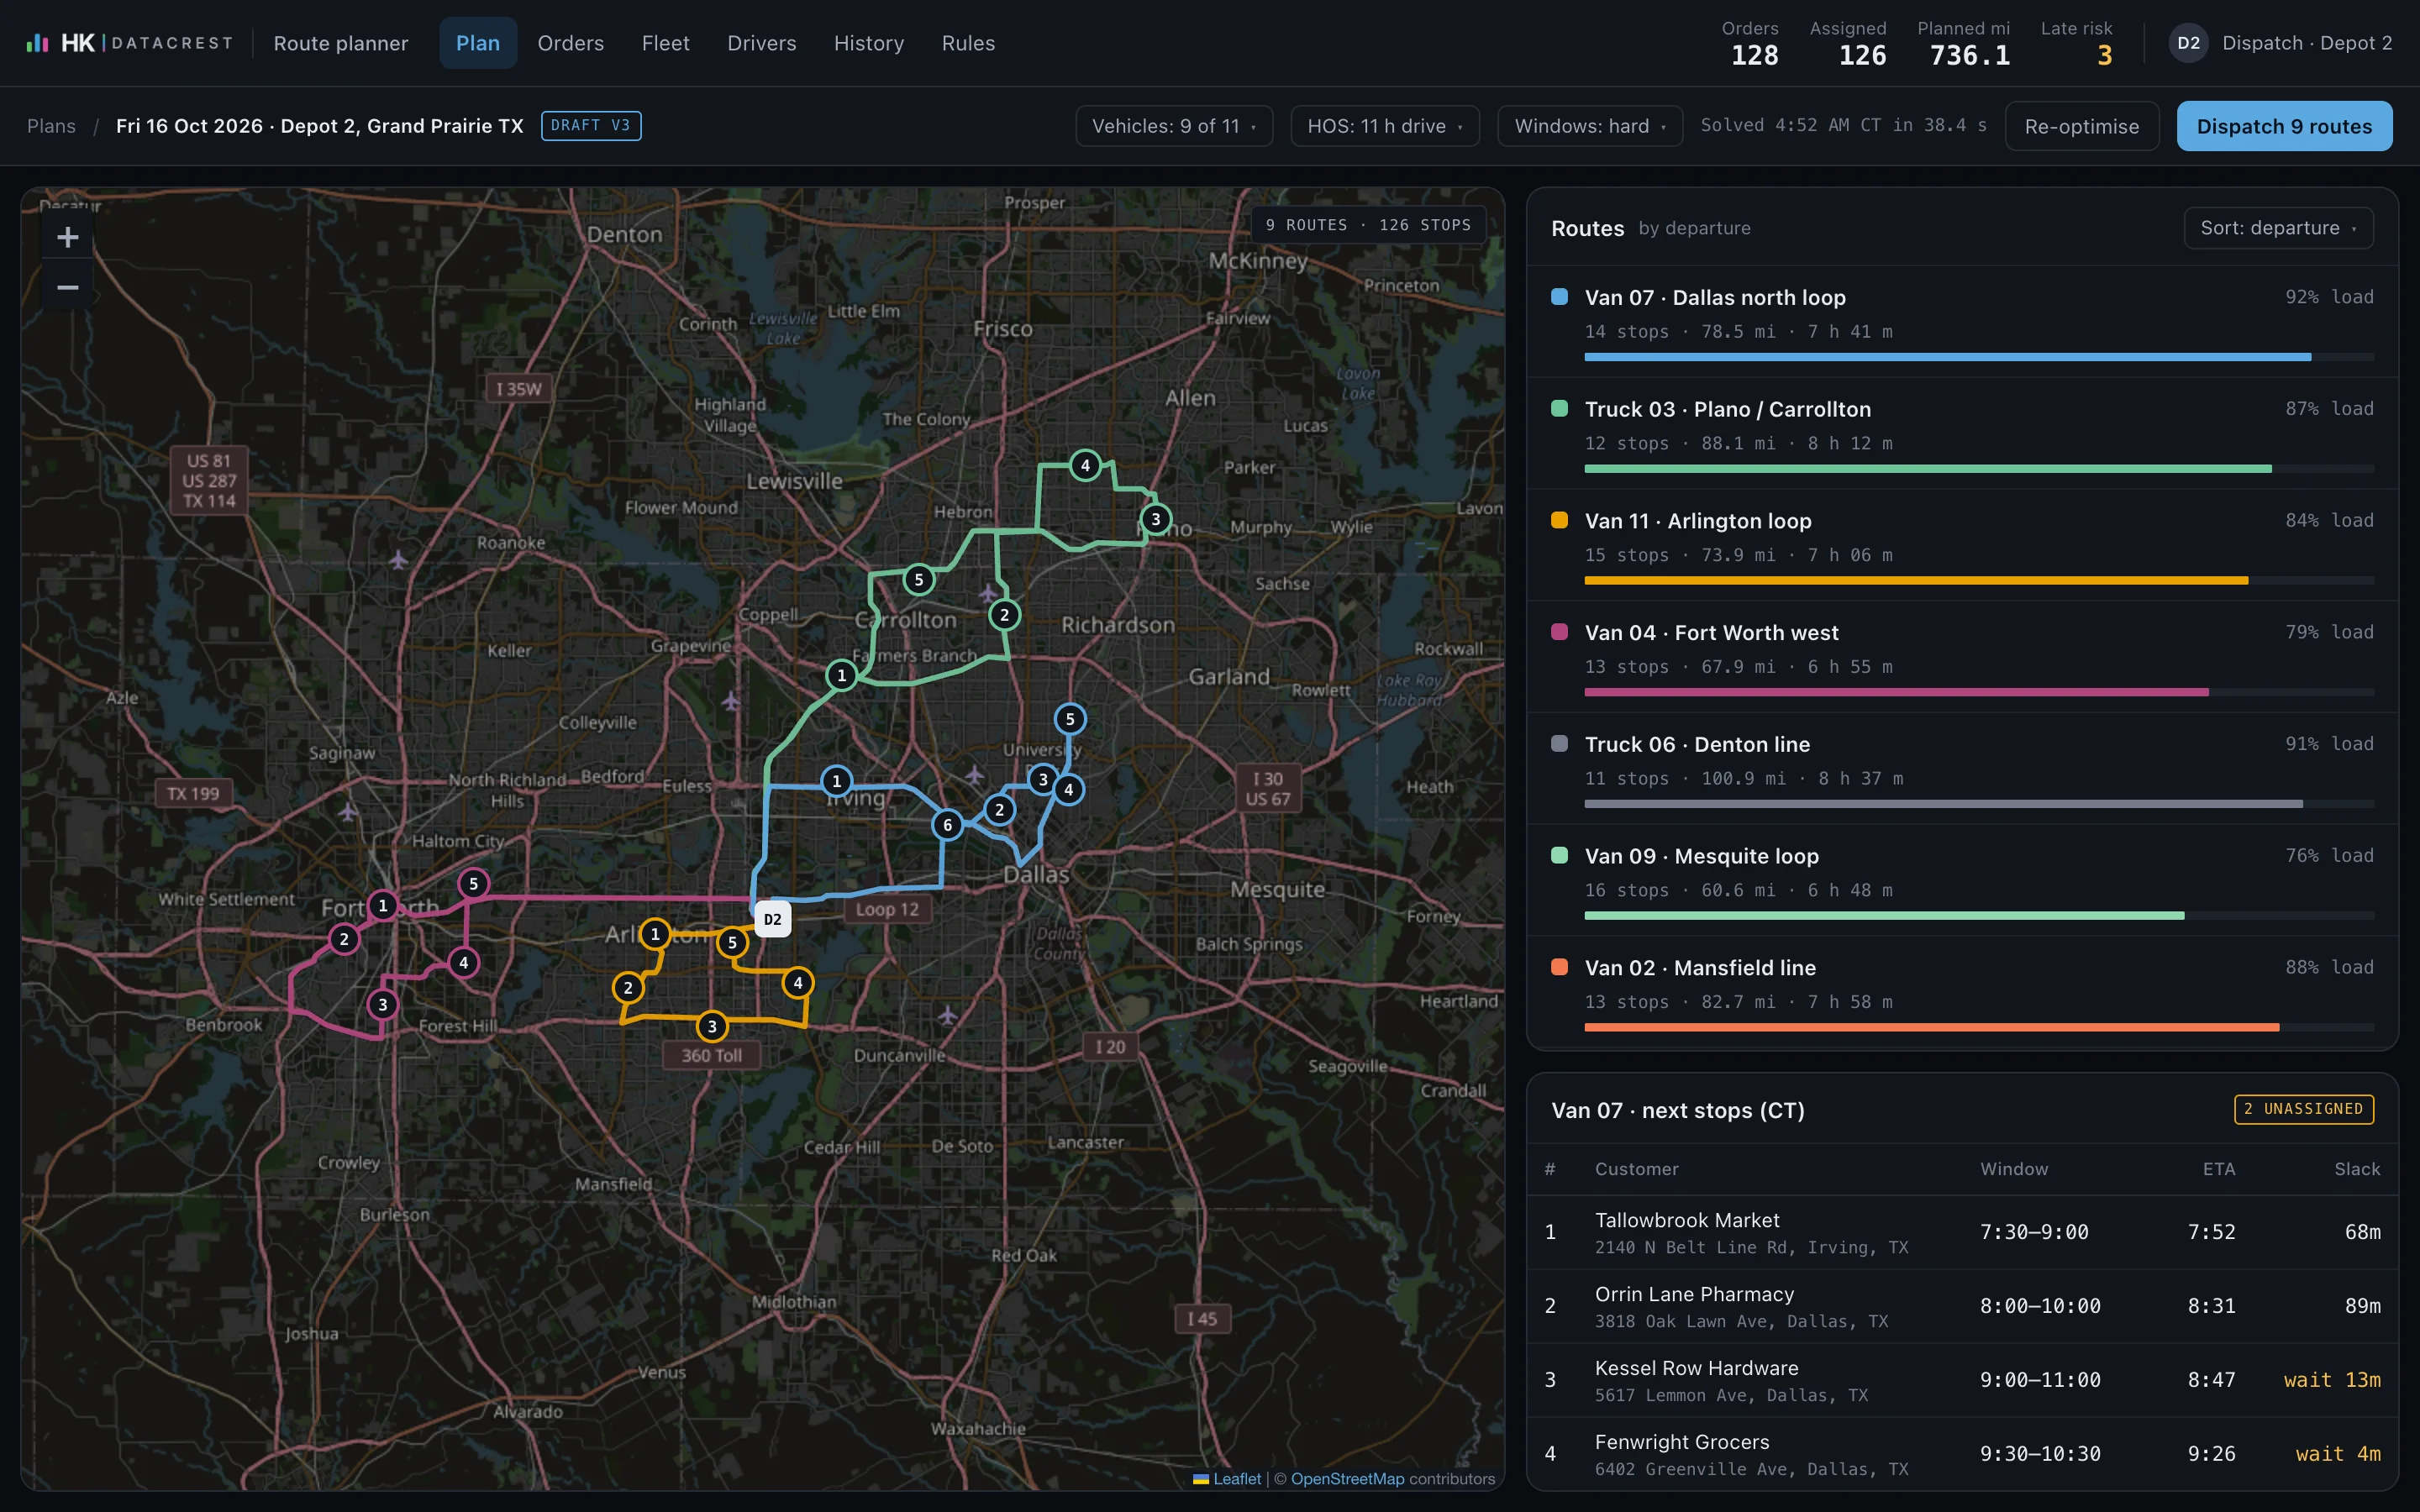The image size is (2420, 1512).
Task: Select orange stop 3 marker above 360 Toll
Action: tap(712, 1026)
